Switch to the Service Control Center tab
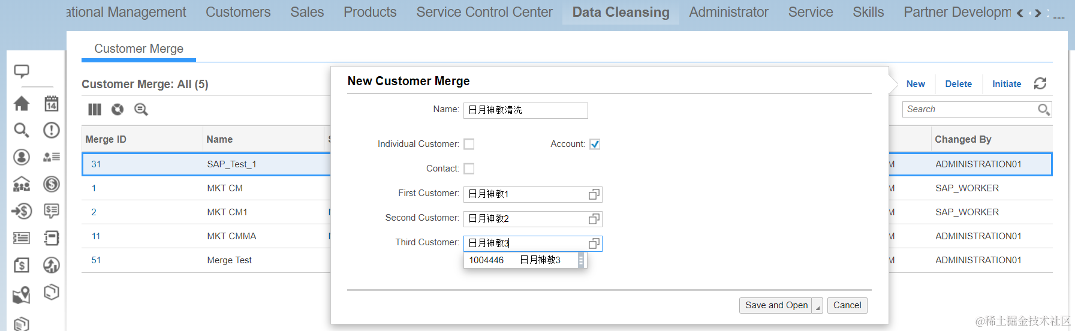The image size is (1075, 331). 484,12
